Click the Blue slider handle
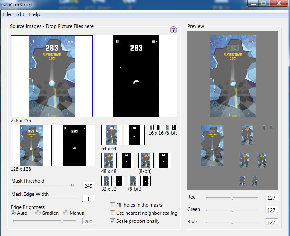The image size is (290, 236). tap(232, 223)
